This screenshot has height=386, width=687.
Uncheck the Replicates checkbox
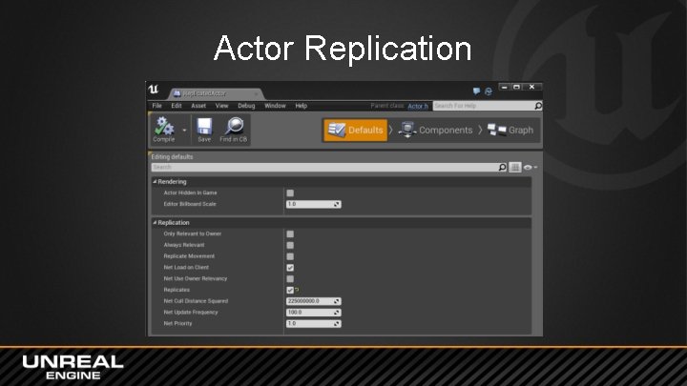[290, 290]
